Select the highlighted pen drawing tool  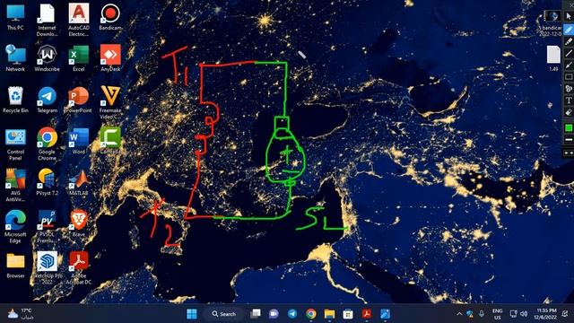click(x=569, y=30)
